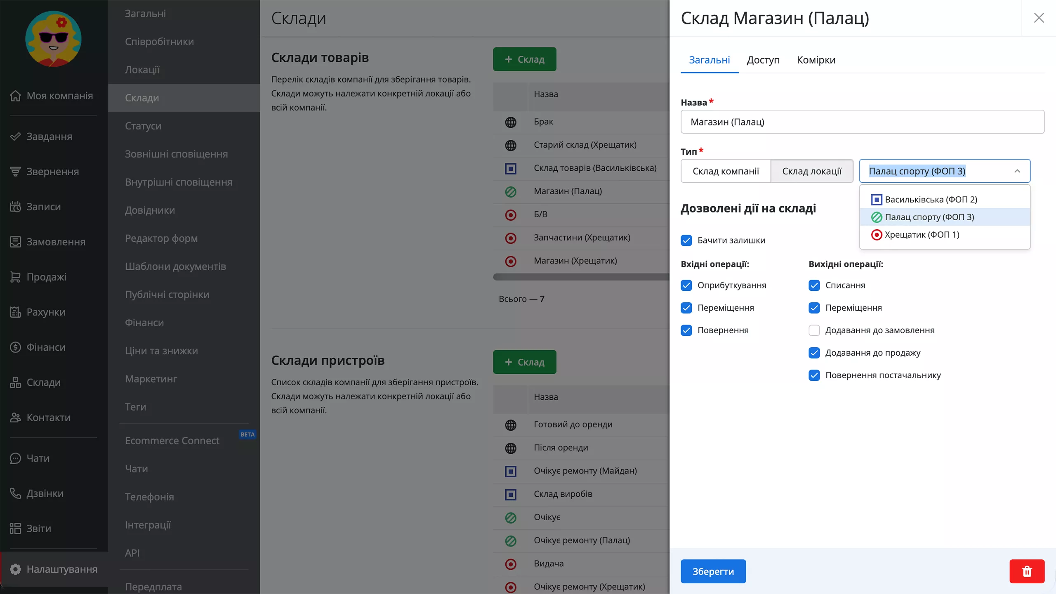Image resolution: width=1056 pixels, height=594 pixels.
Task: Click blue square icon beside Склад виробів
Action: pos(511,495)
